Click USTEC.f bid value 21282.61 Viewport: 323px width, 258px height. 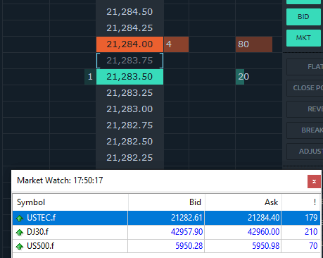pos(186,218)
